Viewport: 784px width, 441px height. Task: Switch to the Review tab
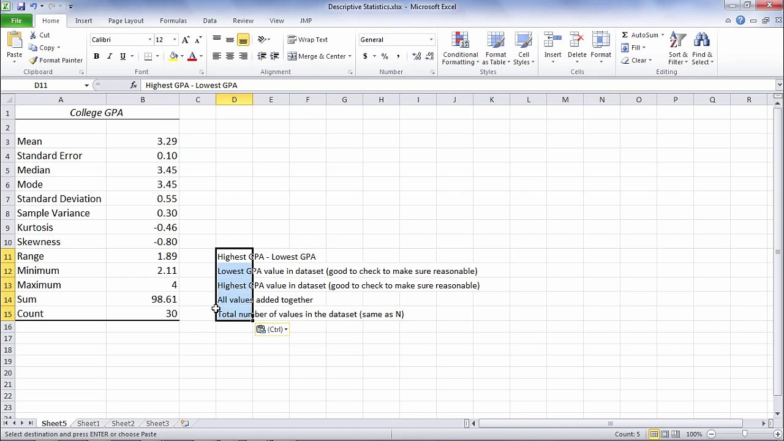243,21
